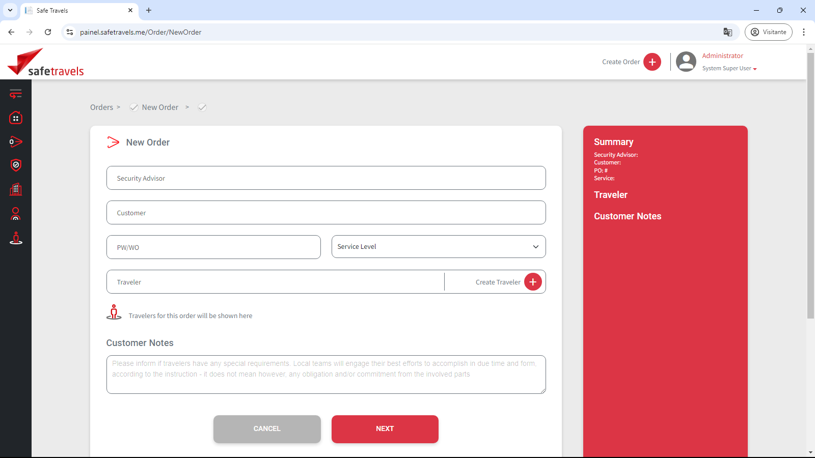Toggle the sidebar collapse menu icon
The height and width of the screenshot is (458, 815).
[16, 94]
